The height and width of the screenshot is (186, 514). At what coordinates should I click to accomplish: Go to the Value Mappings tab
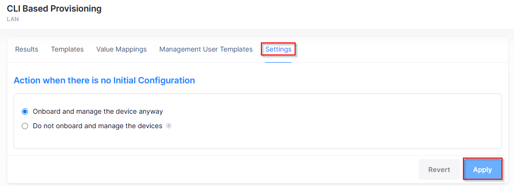[x=122, y=49]
